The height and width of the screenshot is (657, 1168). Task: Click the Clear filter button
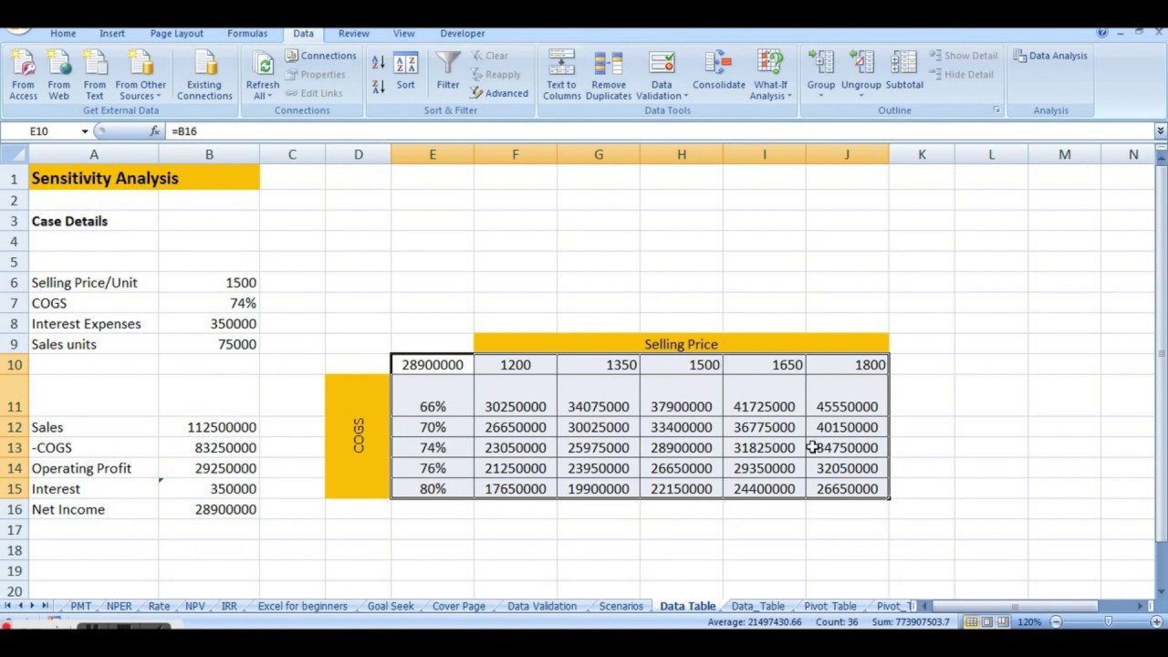pyautogui.click(x=490, y=56)
